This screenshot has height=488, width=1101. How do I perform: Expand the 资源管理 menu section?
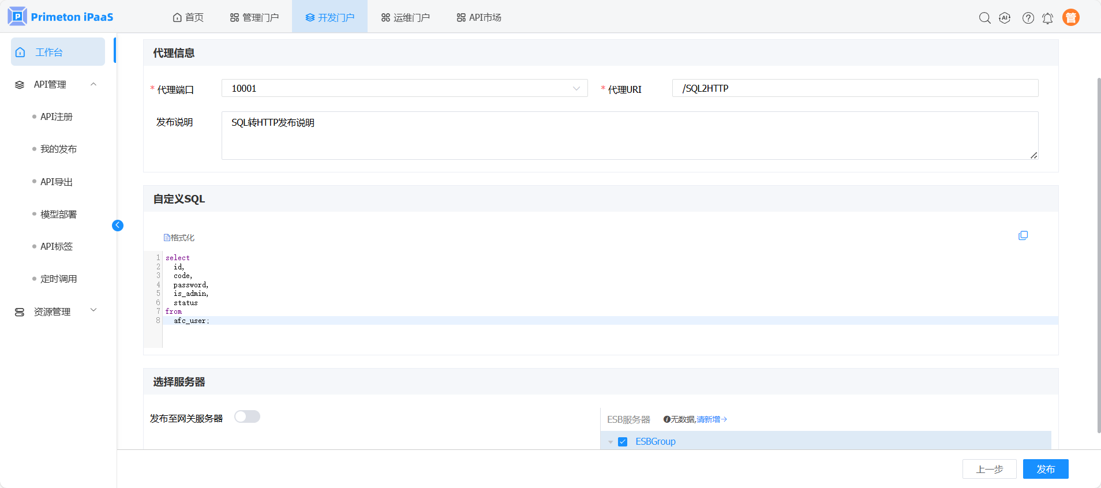click(x=93, y=311)
